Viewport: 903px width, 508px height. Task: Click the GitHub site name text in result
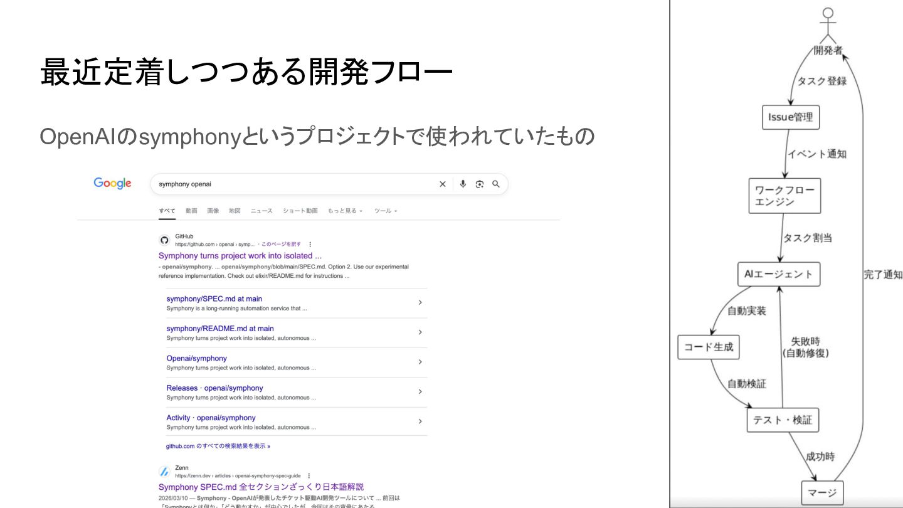click(x=184, y=236)
